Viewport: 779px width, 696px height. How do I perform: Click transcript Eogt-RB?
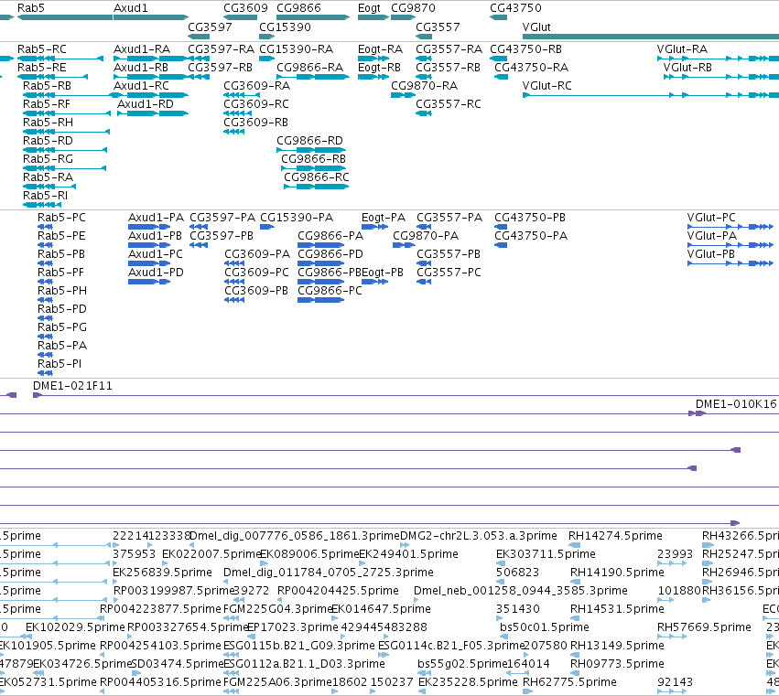pos(373,77)
